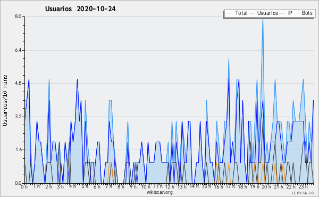Click the 7 h x-axis tick label
Viewport: 319px width, 197px height.
tap(108, 186)
